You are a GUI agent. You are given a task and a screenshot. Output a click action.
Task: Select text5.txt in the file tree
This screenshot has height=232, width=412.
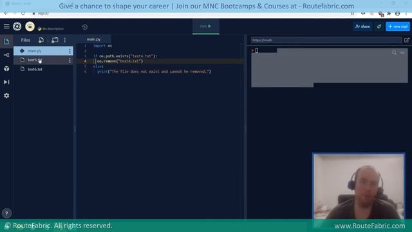(x=43, y=60)
